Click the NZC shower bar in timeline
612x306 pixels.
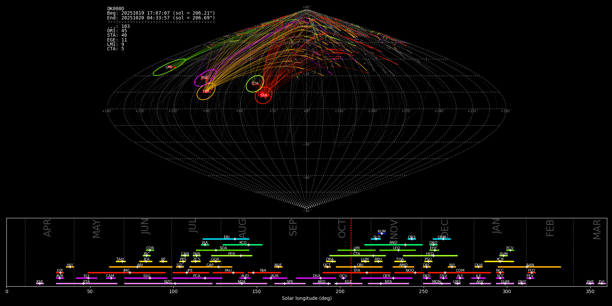click(x=168, y=284)
